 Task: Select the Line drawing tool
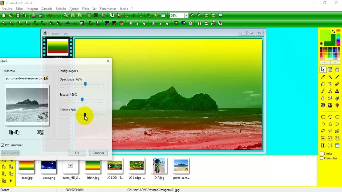click(337, 77)
